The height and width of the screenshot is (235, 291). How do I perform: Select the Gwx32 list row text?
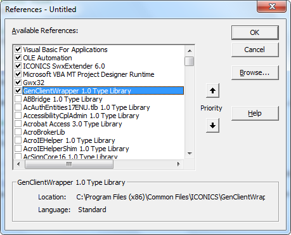coord(34,83)
